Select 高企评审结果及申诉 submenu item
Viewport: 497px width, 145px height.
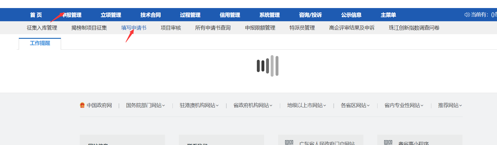coord(352,28)
